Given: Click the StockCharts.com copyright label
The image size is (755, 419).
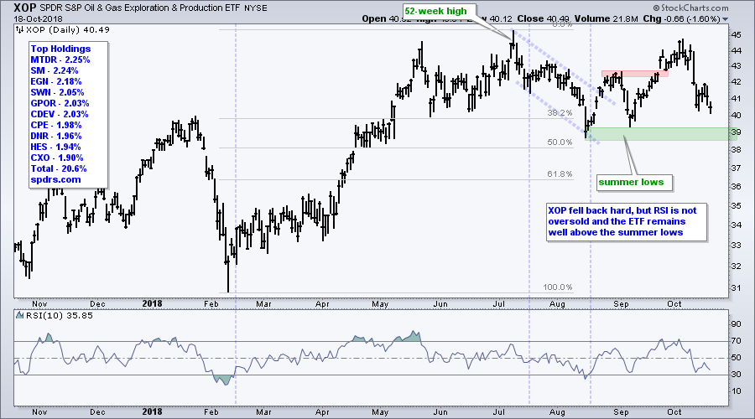Looking at the screenshot, I should (x=691, y=8).
